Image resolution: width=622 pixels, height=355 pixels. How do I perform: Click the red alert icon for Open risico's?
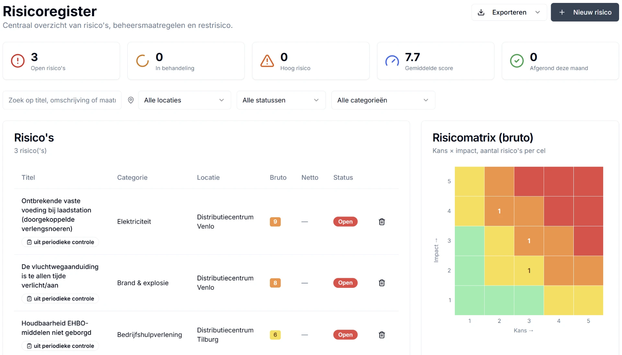click(x=18, y=61)
